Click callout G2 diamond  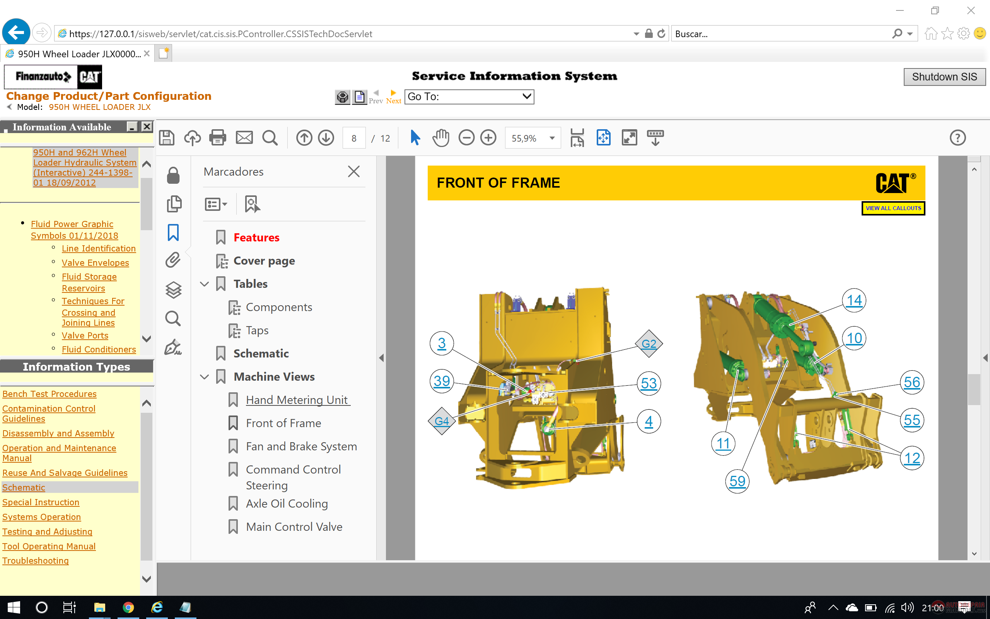pos(649,344)
